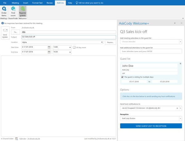
Task: Click the visit start date 07/17-2018
Action: (134, 81)
